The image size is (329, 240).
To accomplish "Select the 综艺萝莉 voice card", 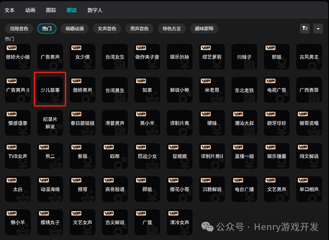I will point(212,57).
